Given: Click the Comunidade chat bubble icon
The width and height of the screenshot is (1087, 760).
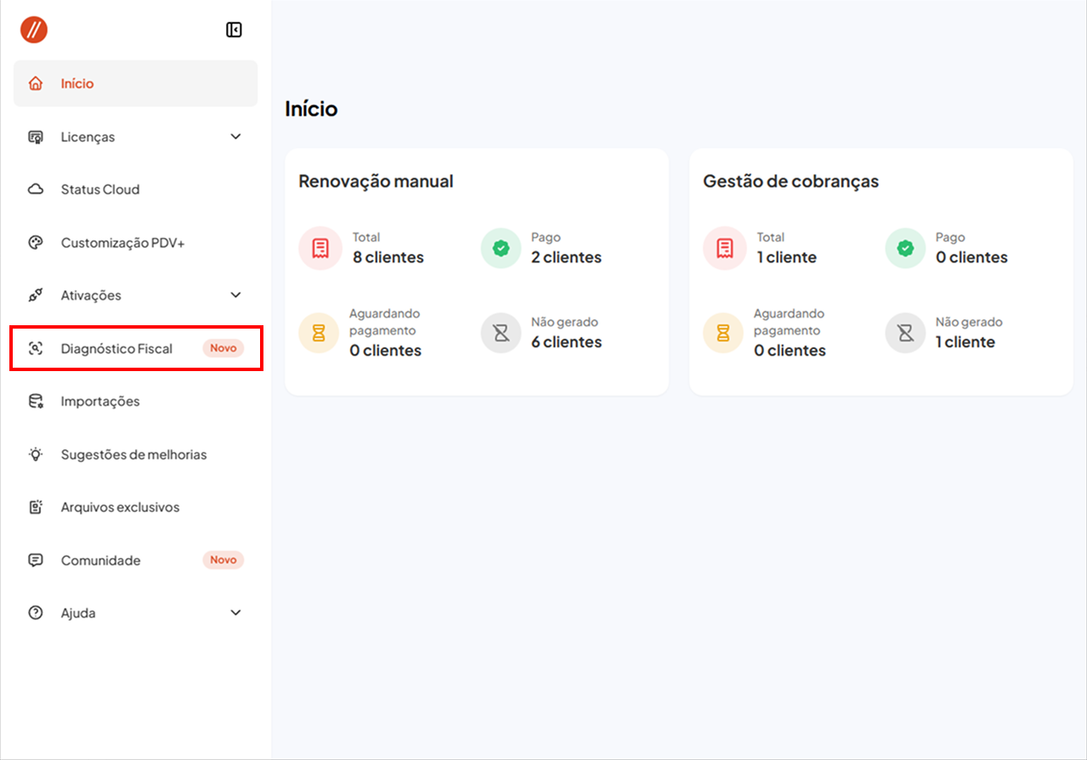Looking at the screenshot, I should click(x=36, y=560).
